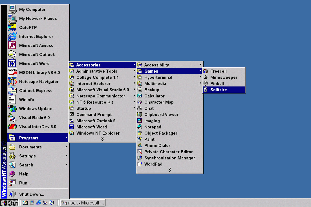Screen dimensions: 311x207
Task: Open MSDN Library VS 6.0 icon
Action: 12,72
